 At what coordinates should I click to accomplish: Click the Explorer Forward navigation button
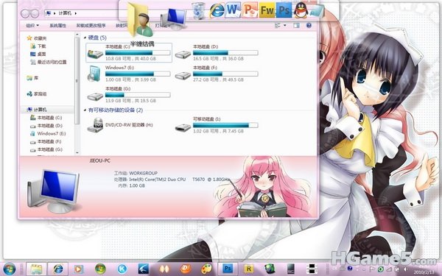tap(35, 13)
